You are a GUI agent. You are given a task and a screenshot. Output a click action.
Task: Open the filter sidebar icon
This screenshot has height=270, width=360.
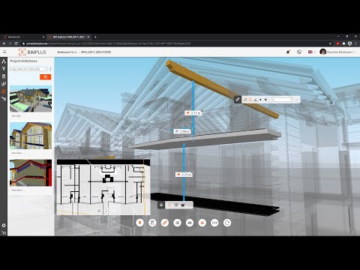tap(4, 68)
